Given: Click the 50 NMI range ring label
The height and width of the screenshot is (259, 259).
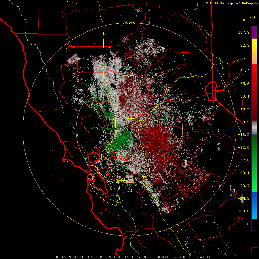Looking at the screenshot, I should (x=129, y=76).
